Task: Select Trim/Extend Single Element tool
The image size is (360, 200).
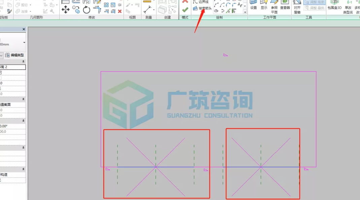Action: click(106, 11)
